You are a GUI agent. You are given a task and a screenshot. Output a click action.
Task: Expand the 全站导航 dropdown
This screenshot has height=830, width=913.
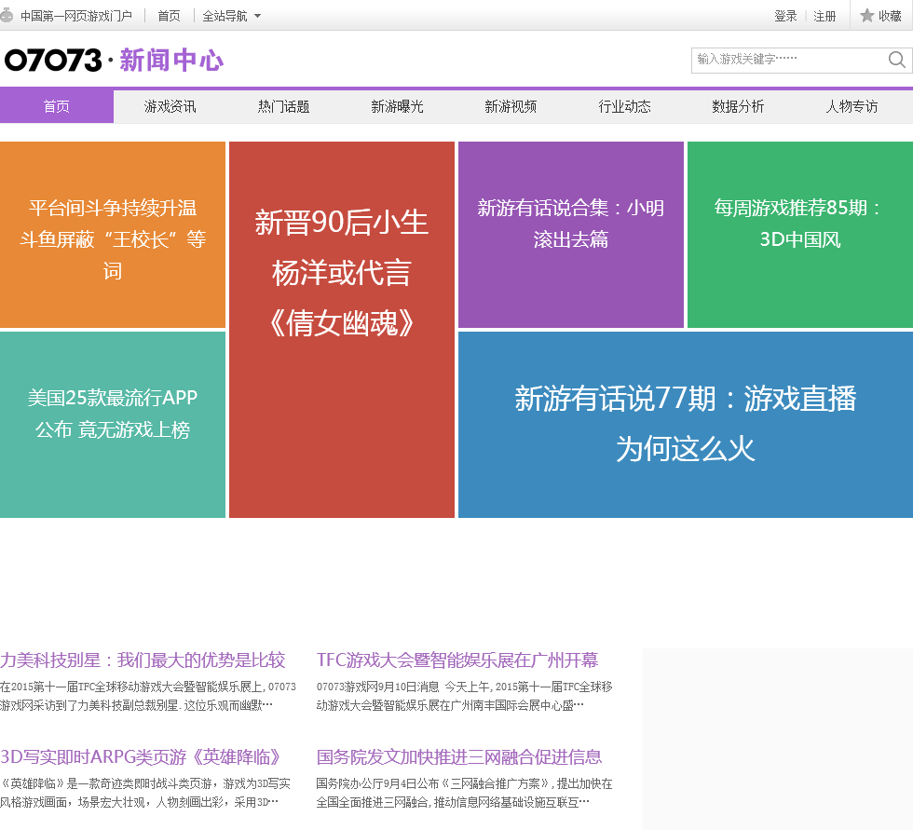click(232, 16)
